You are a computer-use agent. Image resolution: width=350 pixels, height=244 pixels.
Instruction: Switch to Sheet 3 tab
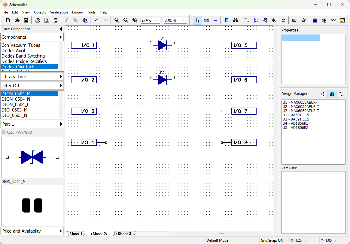coord(125,234)
